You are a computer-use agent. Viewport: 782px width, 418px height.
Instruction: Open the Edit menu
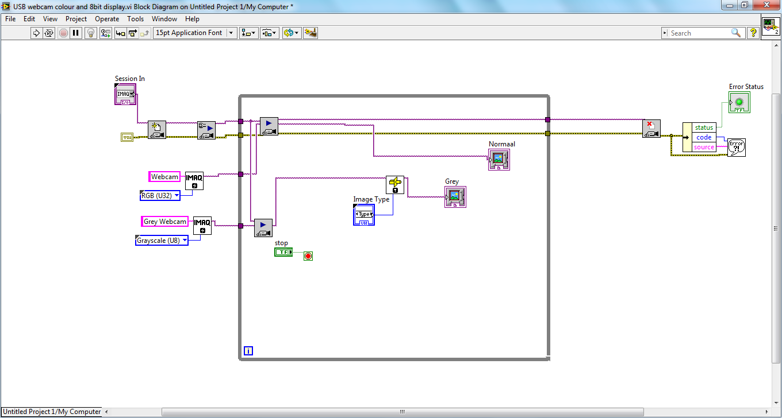(x=29, y=19)
